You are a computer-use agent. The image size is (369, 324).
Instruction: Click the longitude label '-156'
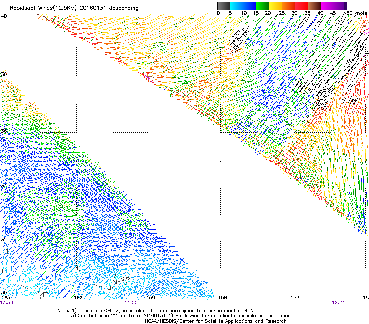pos(221,298)
